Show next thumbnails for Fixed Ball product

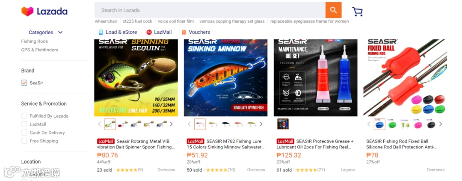[x=441, y=124]
